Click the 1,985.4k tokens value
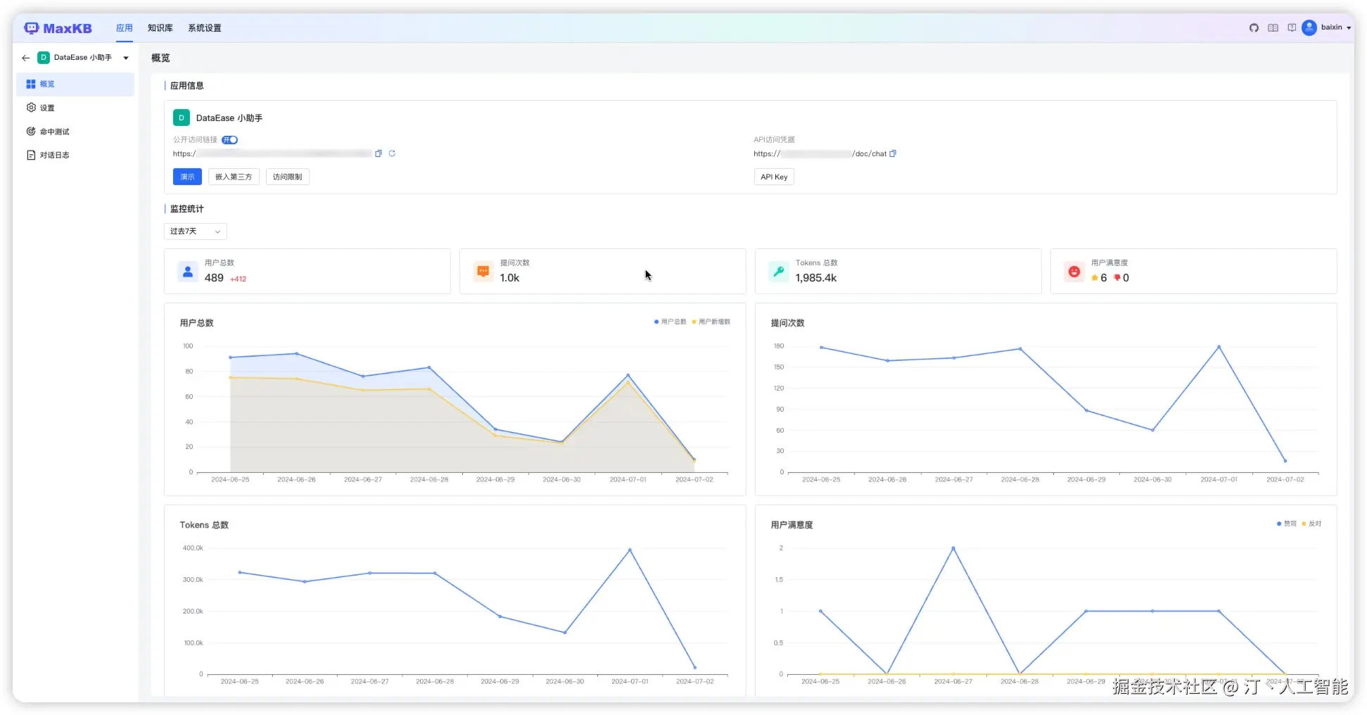Viewport: 1367px width, 715px height. [816, 278]
